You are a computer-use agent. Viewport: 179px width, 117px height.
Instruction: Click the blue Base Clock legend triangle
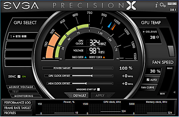coord(85,57)
